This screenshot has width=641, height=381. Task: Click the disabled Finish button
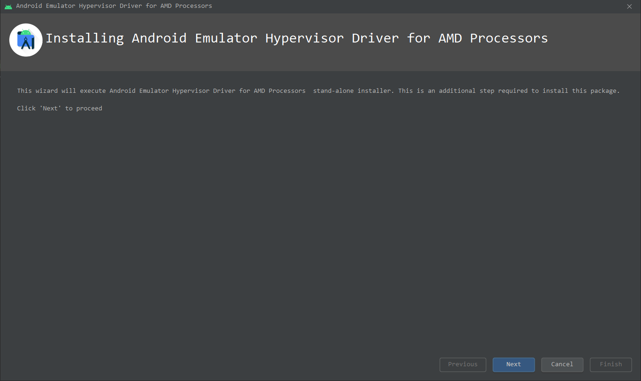click(x=610, y=364)
